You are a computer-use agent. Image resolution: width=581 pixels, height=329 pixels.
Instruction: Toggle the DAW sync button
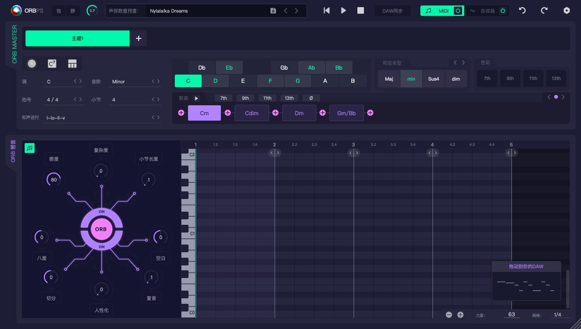[x=392, y=11]
